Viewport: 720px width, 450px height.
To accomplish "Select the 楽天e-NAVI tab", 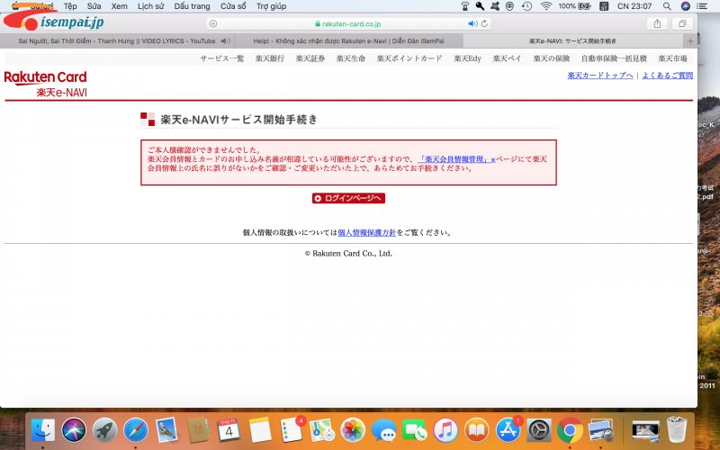I will (x=572, y=40).
